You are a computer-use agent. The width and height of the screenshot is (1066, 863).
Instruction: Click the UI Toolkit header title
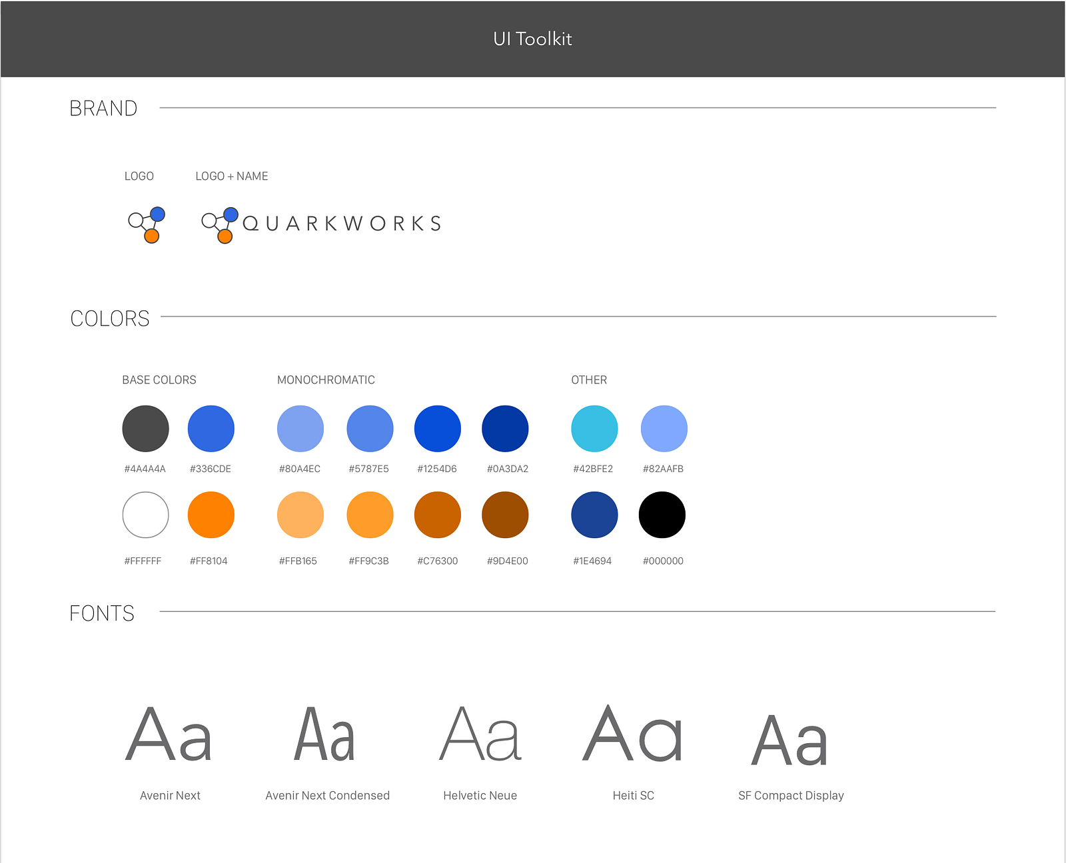point(532,39)
